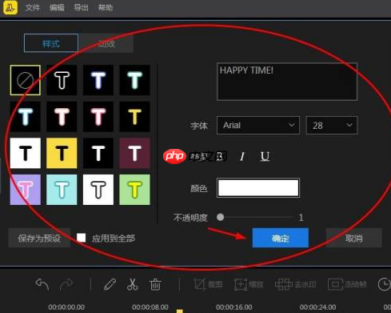This screenshot has height=313, width=391.
Task: Pick the pink T on purple style
Action: [x=26, y=190]
